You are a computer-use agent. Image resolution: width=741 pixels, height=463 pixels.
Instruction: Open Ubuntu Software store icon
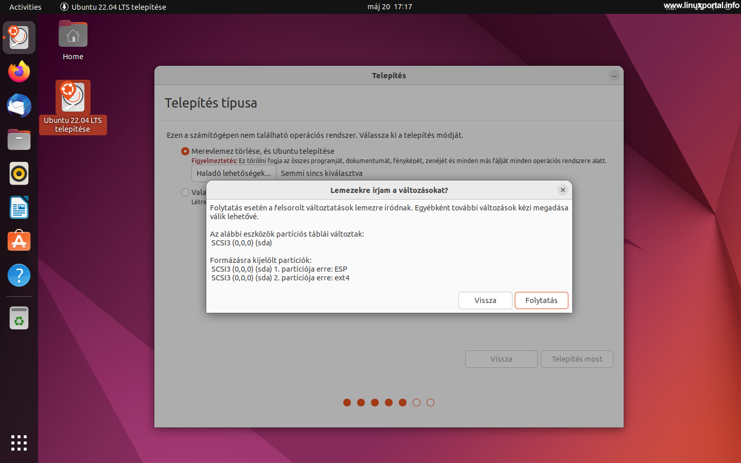(x=19, y=241)
